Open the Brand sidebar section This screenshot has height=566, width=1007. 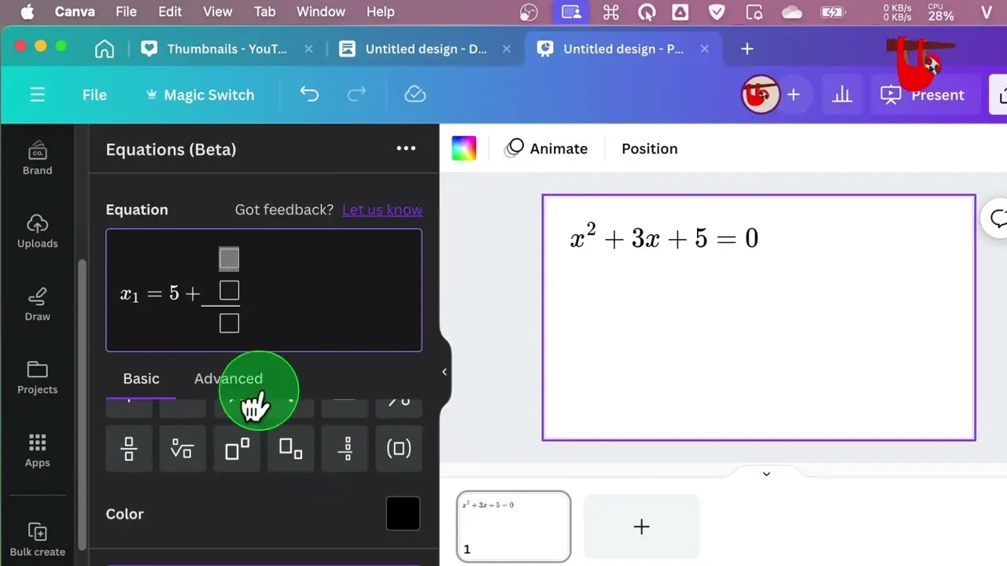37,157
